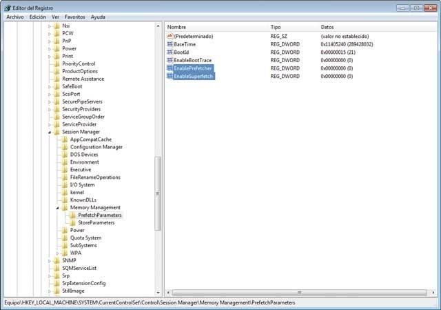The image size is (441, 310).
Task: Click the SNMP folder icon
Action: (x=57, y=261)
